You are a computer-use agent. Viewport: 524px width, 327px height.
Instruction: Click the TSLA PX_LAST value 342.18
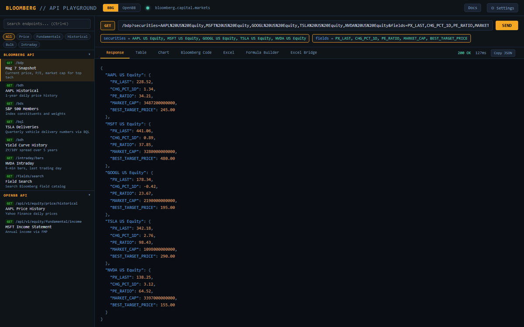coord(144,228)
